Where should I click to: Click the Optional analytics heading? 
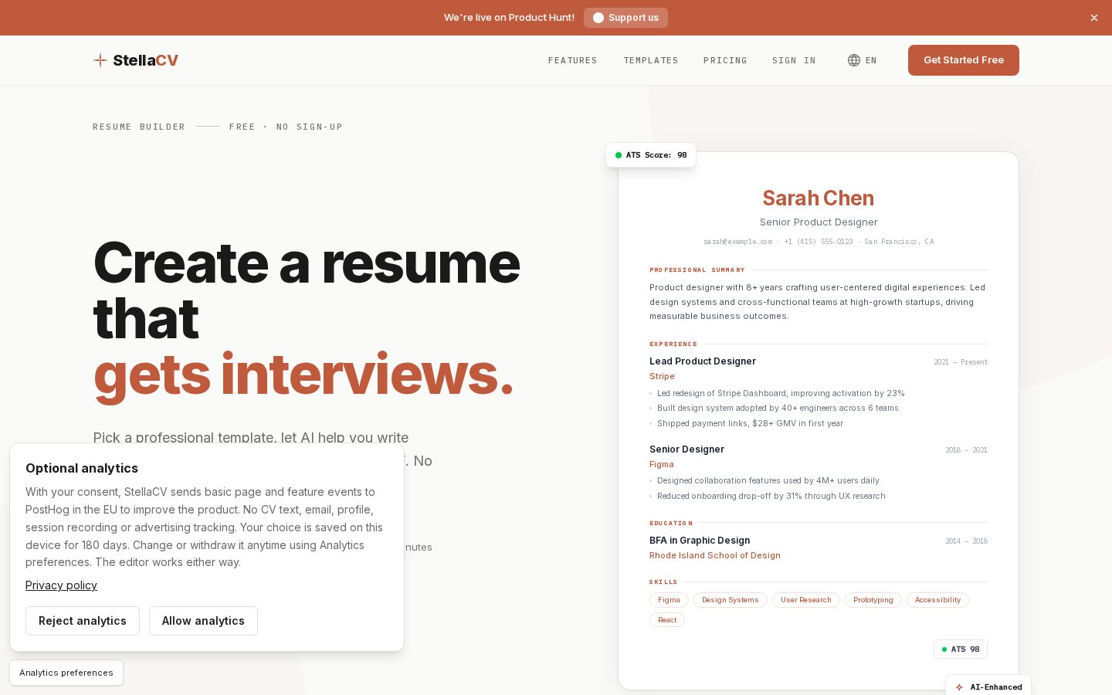[x=82, y=468]
